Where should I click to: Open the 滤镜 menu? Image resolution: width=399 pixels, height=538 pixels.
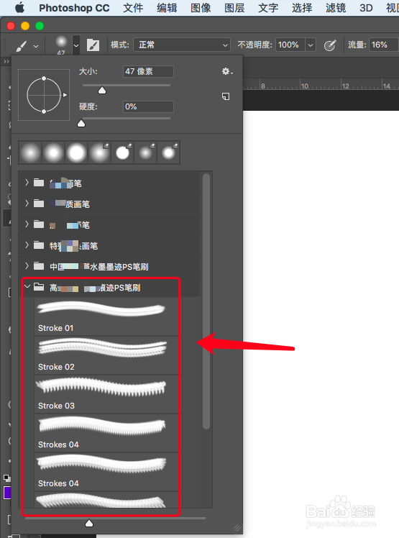tap(336, 8)
